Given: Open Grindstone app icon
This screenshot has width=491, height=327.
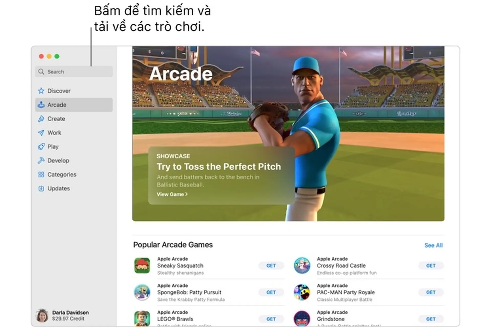Looking at the screenshot, I should click(302, 319).
